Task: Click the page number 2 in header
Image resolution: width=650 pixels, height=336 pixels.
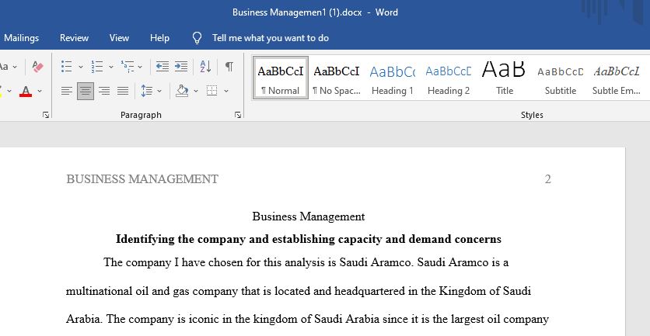Action: 547,179
